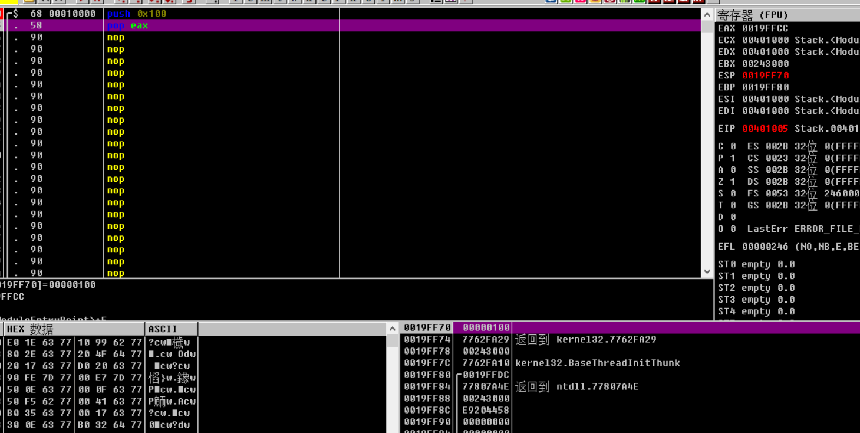Select the stack row '返回到 kernel32.7762FA29'
Screen dimensions: 860x433
pos(630,339)
